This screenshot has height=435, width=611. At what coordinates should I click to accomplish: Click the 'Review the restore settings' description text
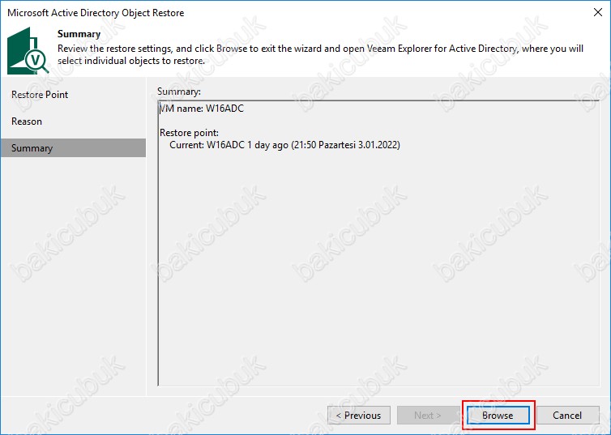click(320, 54)
